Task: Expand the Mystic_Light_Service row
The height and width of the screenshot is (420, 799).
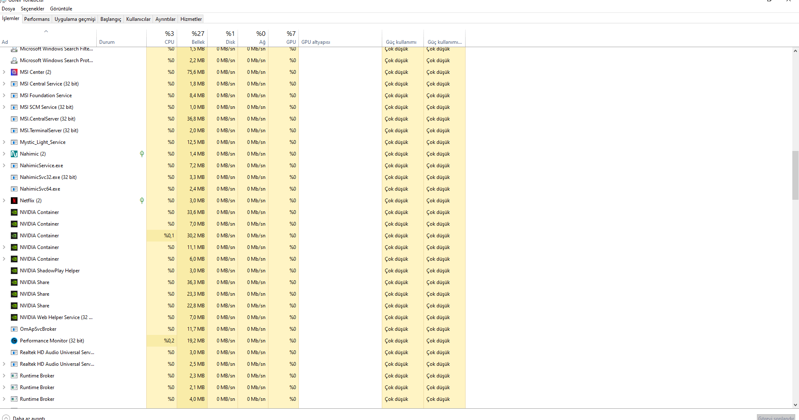Action: click(4, 142)
